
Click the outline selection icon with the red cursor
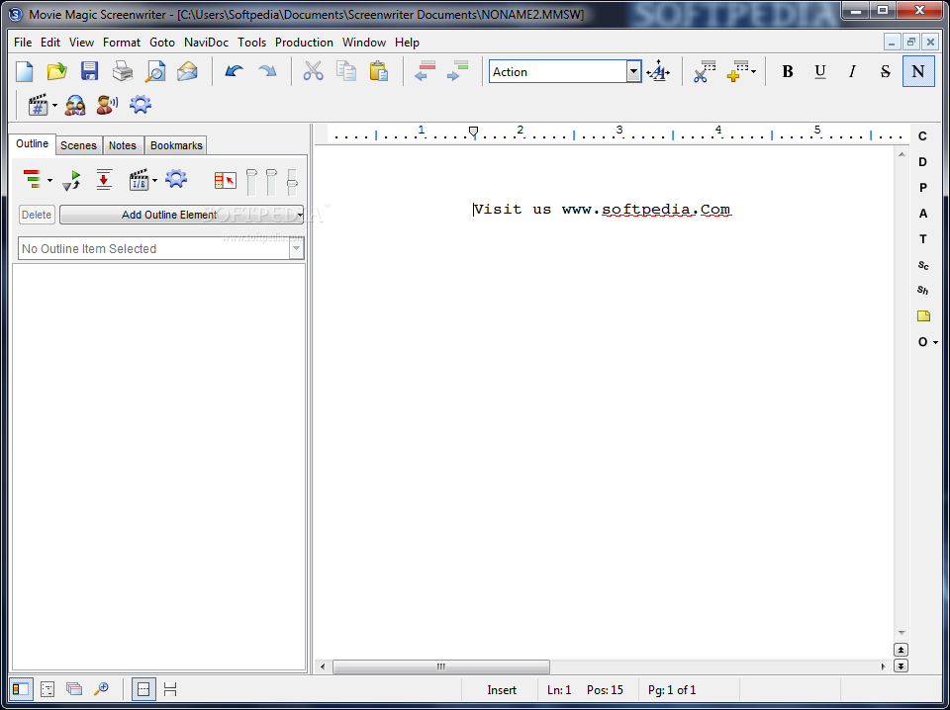[x=225, y=180]
